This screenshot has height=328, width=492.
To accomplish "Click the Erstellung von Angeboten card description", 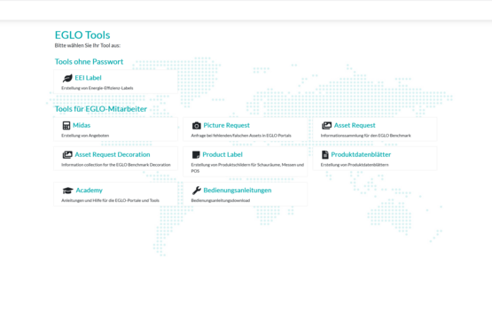I will coord(85,136).
